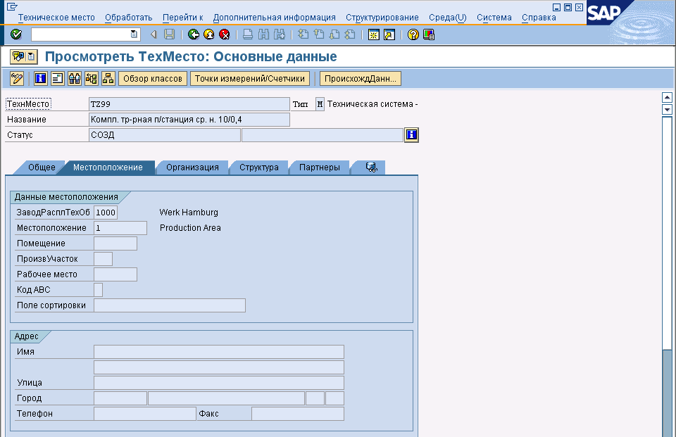Image resolution: width=676 pixels, height=437 pixels.
Task: Open the command field history dropdown
Action: [x=134, y=34]
